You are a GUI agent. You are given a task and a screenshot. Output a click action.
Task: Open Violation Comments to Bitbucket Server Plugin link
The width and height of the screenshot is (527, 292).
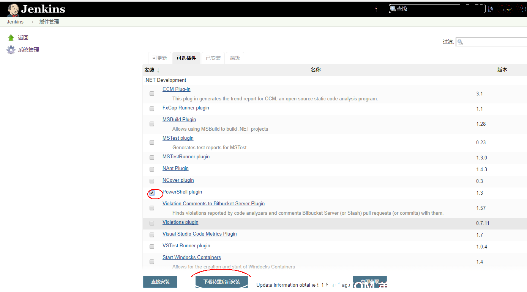[214, 204]
